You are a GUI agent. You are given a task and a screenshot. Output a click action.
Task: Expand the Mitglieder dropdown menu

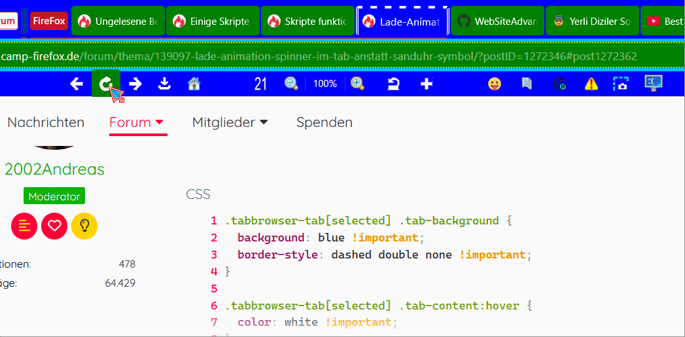(x=230, y=122)
